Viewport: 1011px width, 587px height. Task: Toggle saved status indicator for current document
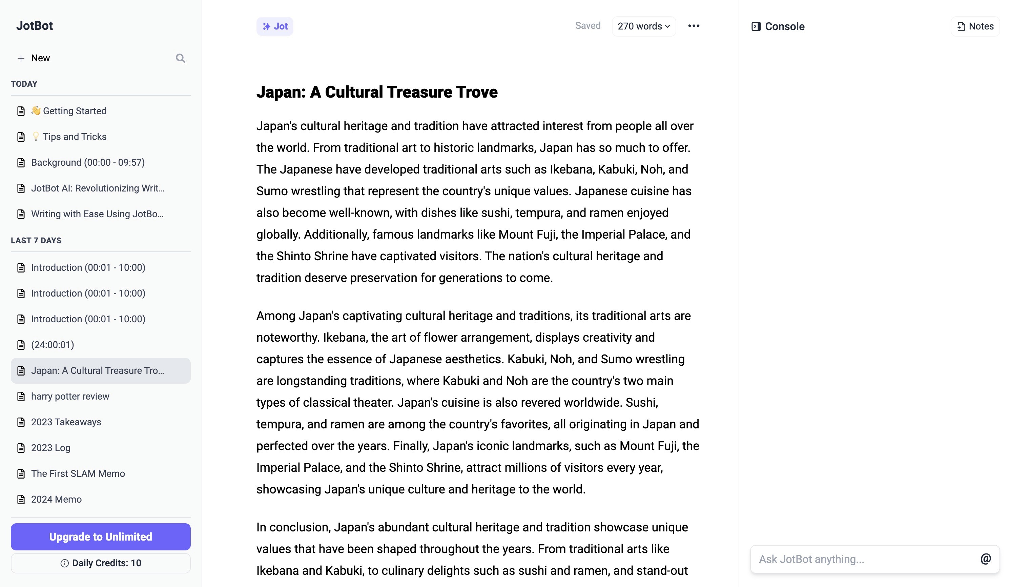tap(588, 26)
